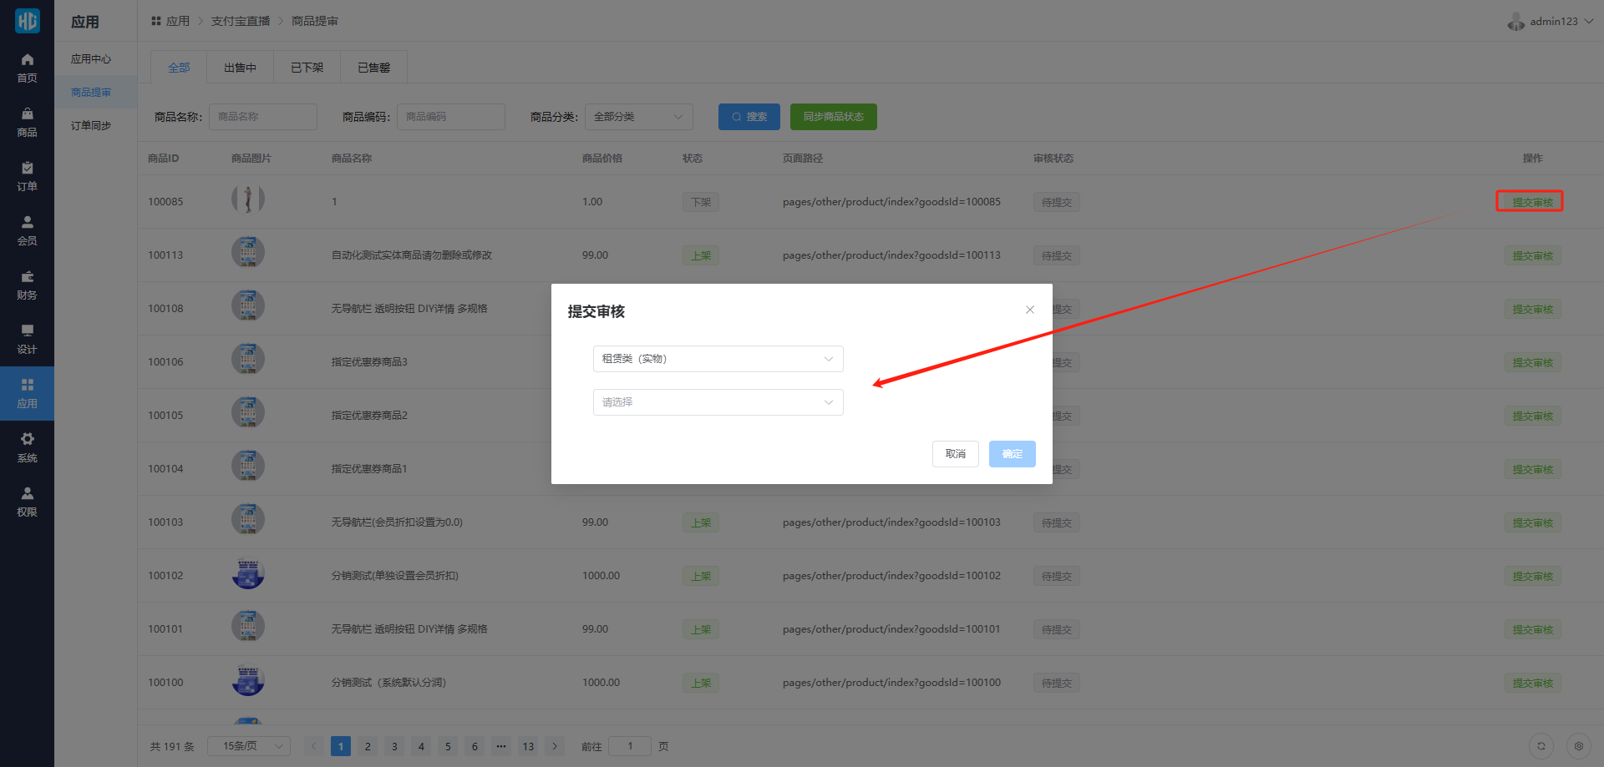Open the 首页 home sidebar icon
Screen dimensions: 1604x767
click(27, 68)
